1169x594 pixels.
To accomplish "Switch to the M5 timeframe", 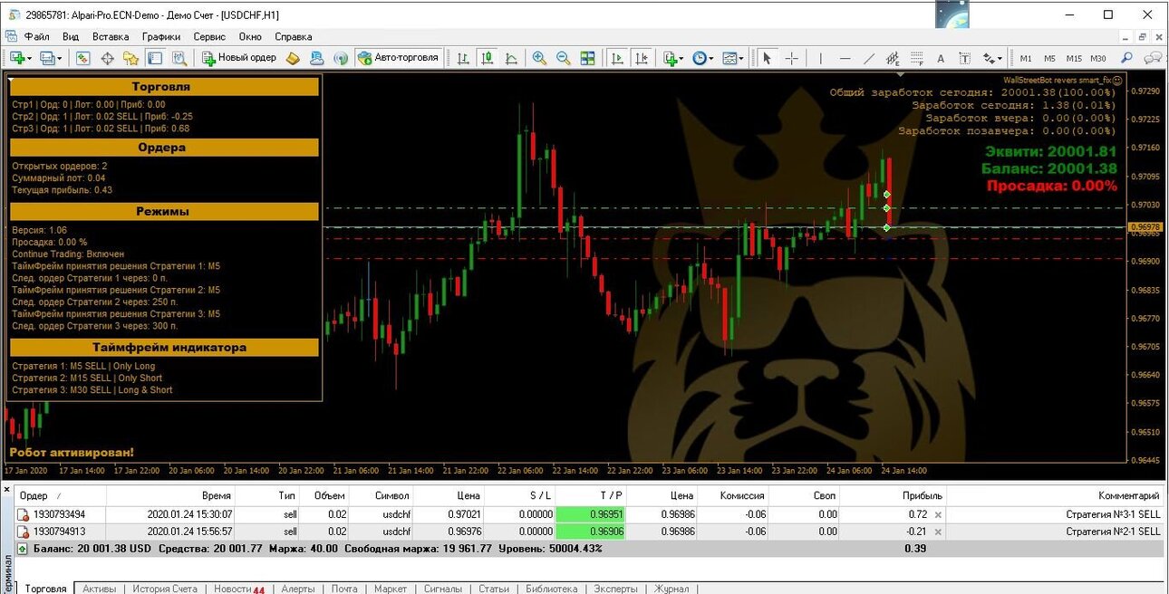I will coord(1049,58).
